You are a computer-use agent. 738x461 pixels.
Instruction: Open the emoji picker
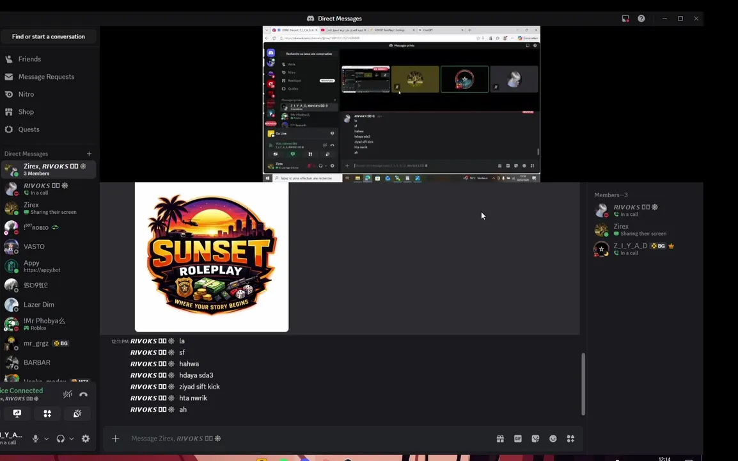coord(553,439)
